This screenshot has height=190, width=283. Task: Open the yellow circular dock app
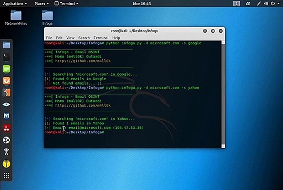pyautogui.click(x=6, y=164)
